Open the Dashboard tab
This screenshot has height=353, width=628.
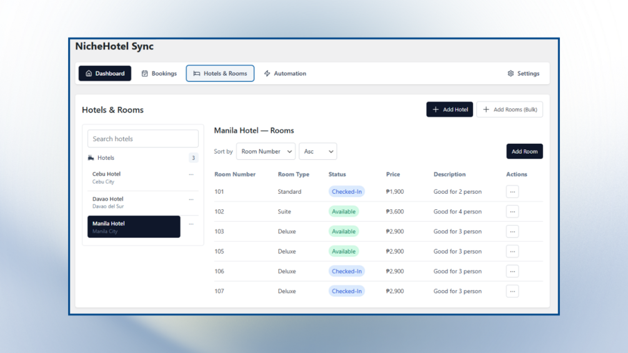pos(105,73)
